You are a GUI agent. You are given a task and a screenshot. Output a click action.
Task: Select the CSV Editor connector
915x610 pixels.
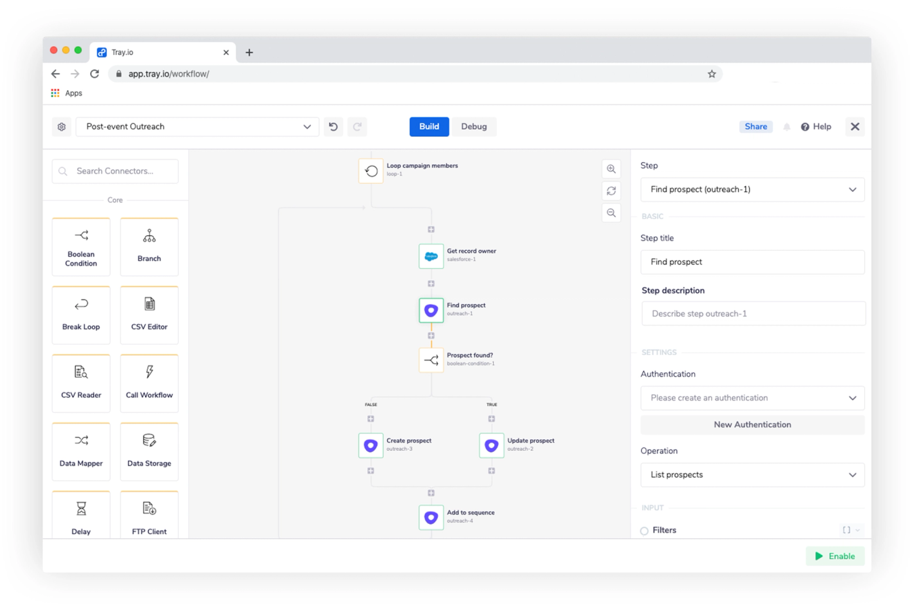pyautogui.click(x=149, y=315)
